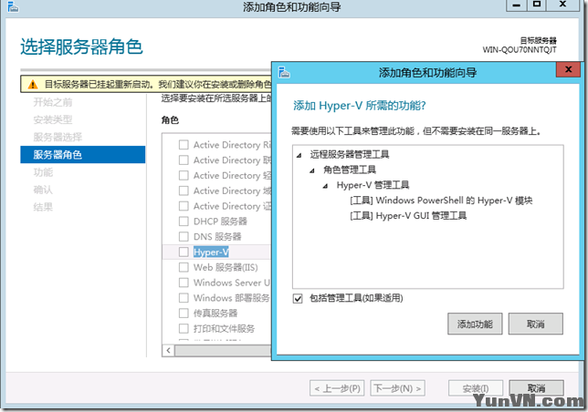Select the 服务器角色 wizard step
588x412 pixels.
tap(82, 155)
